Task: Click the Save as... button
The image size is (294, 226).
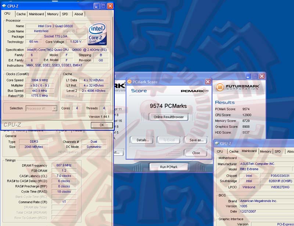Action: [196, 140]
